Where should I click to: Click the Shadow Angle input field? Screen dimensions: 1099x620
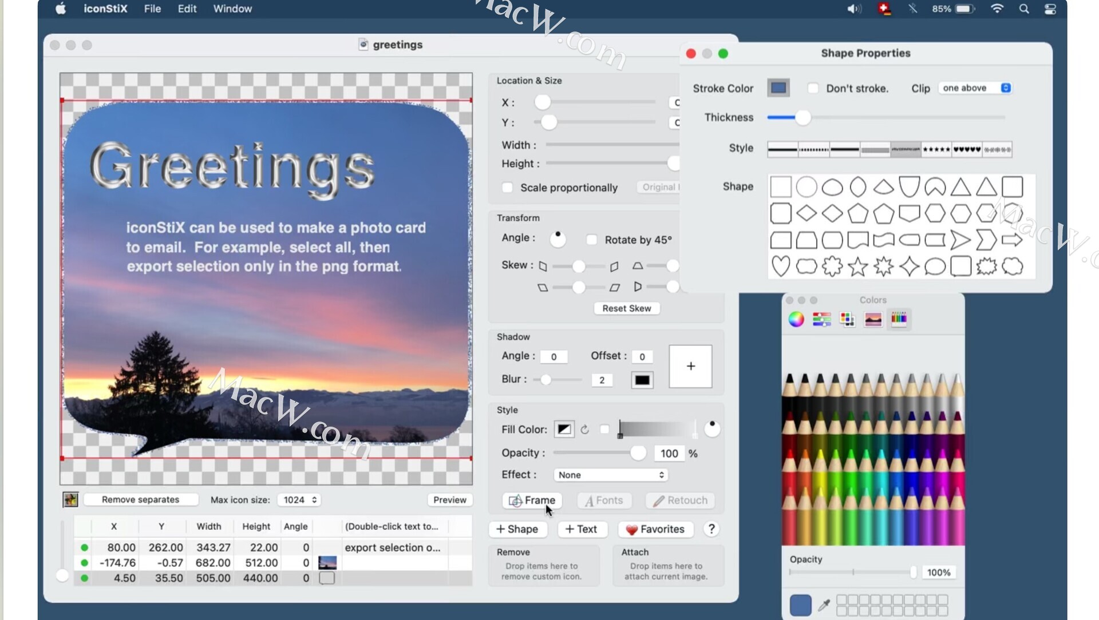coord(554,356)
